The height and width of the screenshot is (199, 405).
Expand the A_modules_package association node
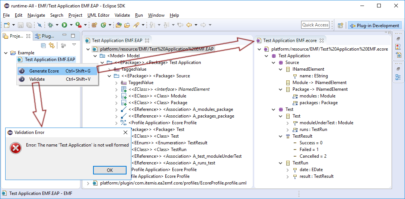(116, 109)
